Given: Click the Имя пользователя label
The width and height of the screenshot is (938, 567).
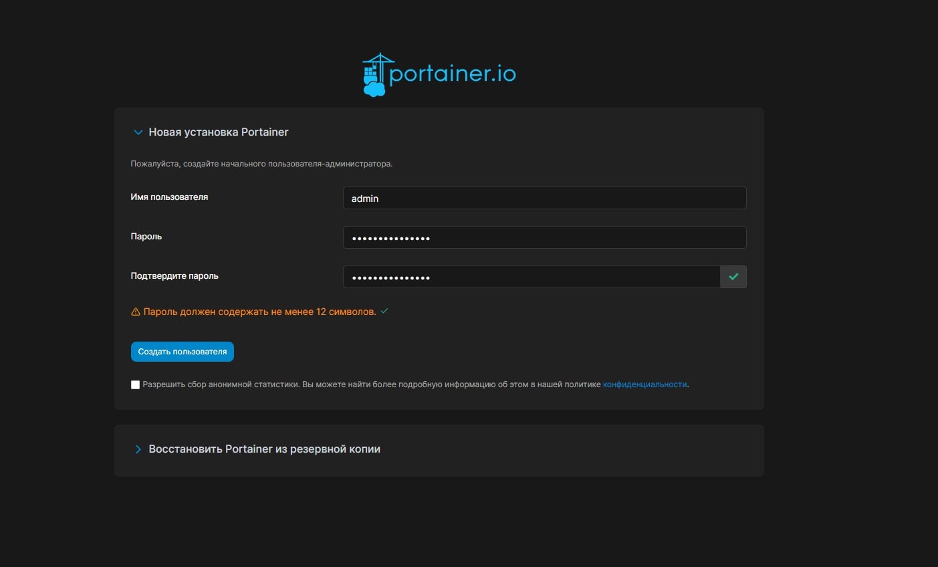Looking at the screenshot, I should (169, 197).
